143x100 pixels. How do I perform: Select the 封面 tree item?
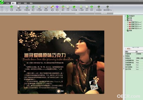coord(130,18)
